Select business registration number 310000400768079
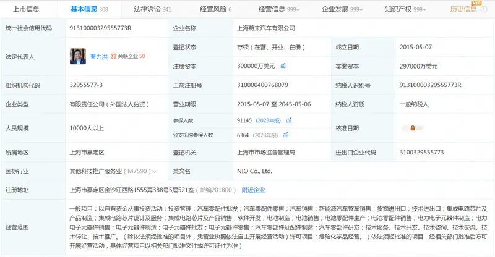The height and width of the screenshot is (257, 495). [x=262, y=85]
